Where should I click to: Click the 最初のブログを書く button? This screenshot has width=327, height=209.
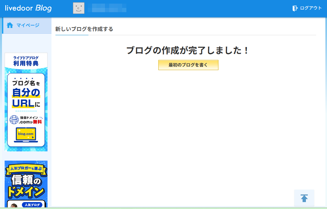pos(188,65)
